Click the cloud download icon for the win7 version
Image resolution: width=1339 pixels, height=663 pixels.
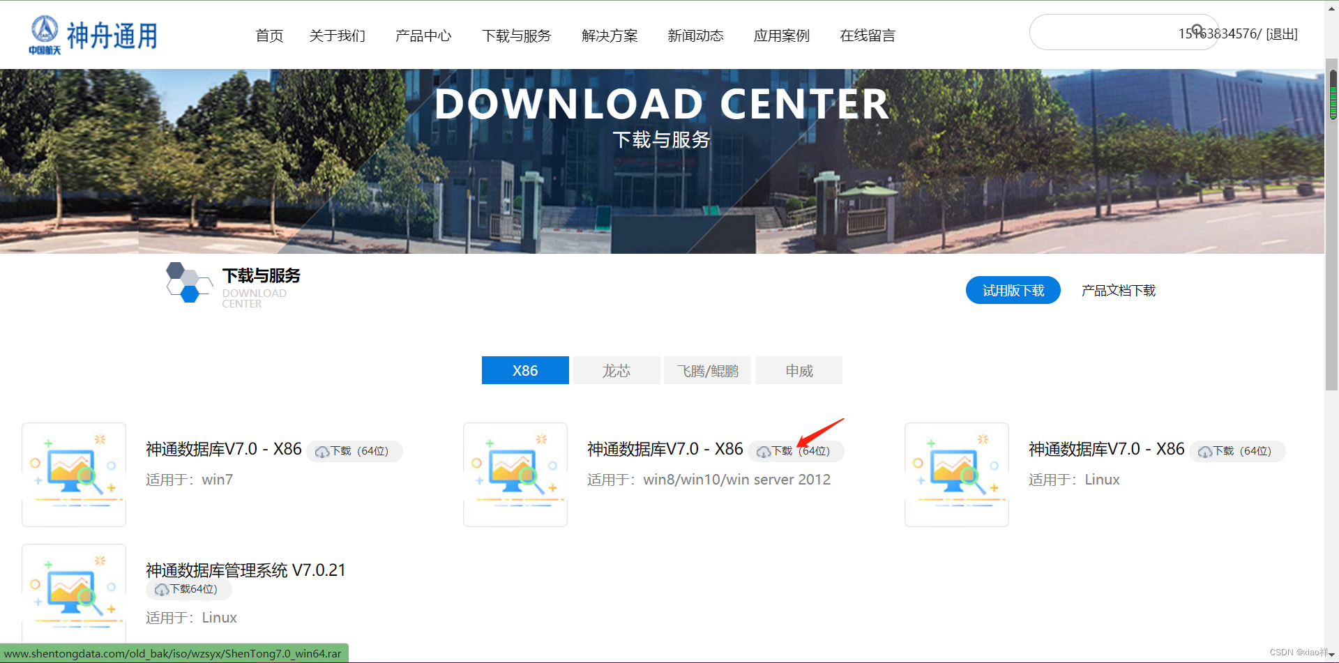(322, 452)
